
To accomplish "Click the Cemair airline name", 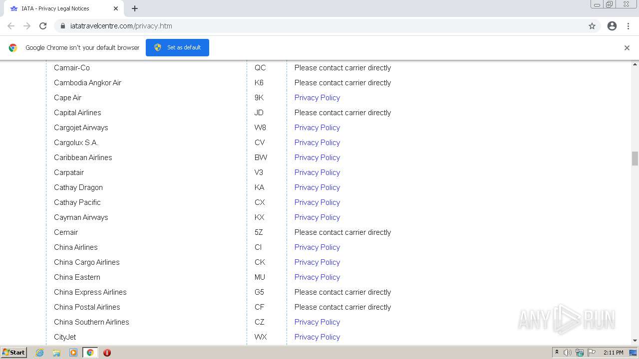I will tap(66, 232).
